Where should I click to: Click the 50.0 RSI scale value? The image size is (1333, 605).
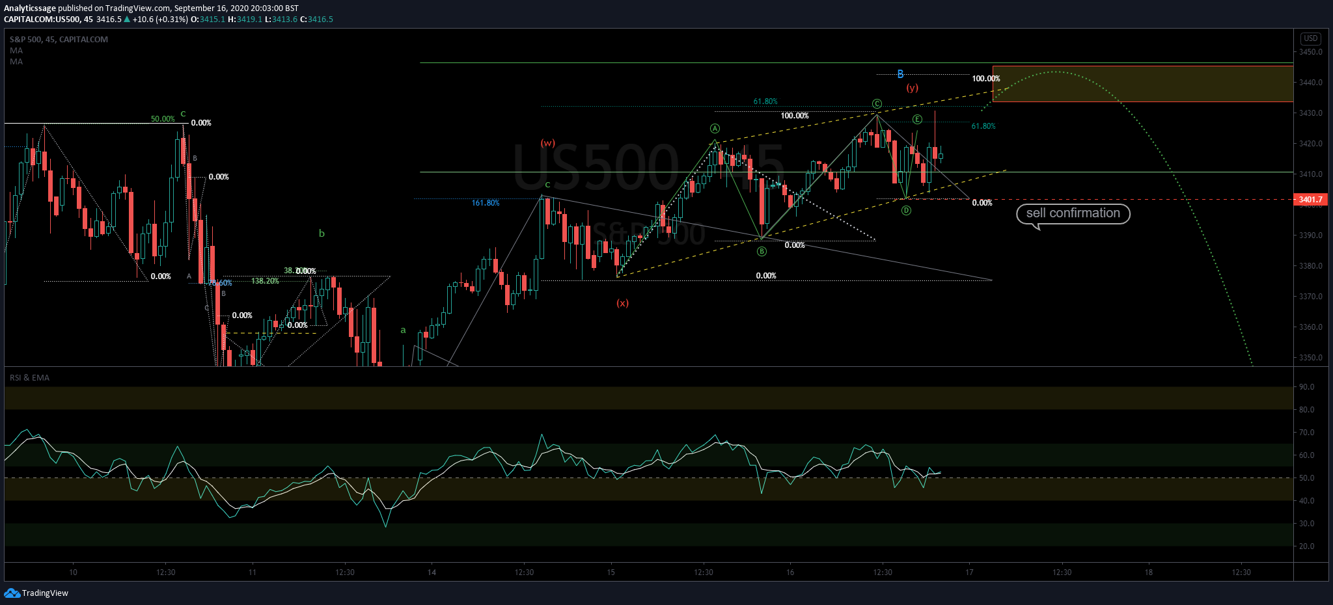point(1306,478)
